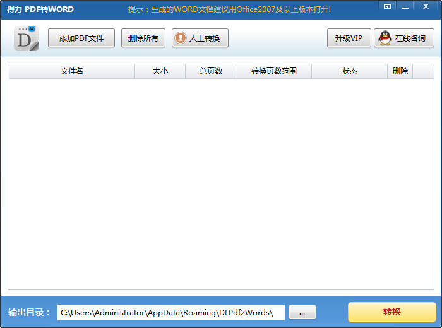Click the person icon for 人工转换

pyautogui.click(x=181, y=38)
